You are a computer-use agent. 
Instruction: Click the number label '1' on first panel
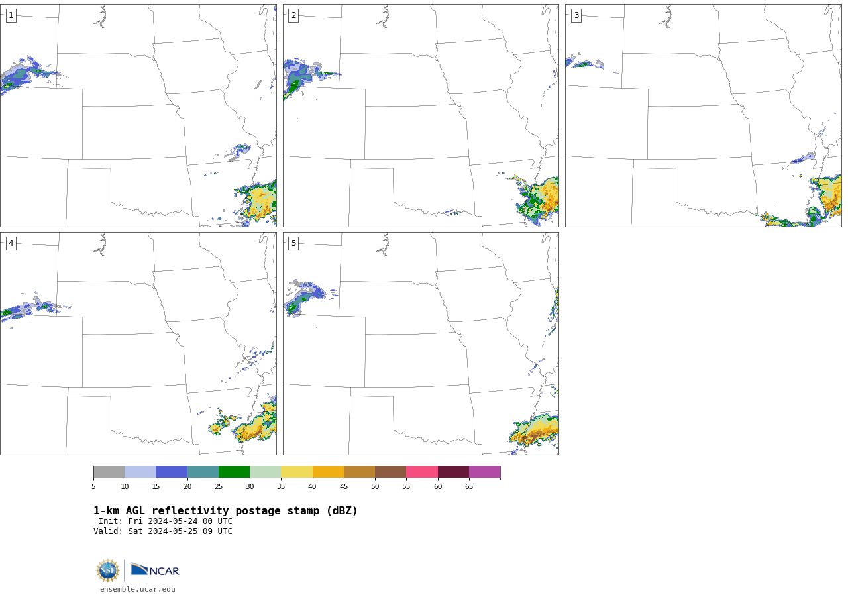pos(11,15)
